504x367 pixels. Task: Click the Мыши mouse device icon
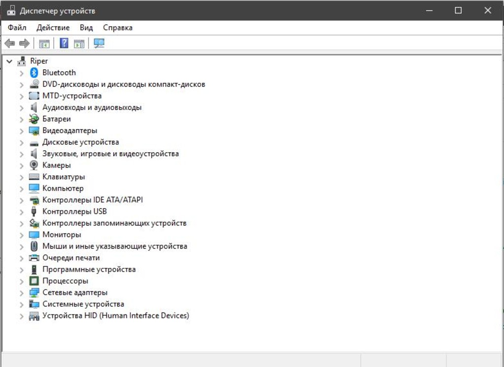pos(34,246)
